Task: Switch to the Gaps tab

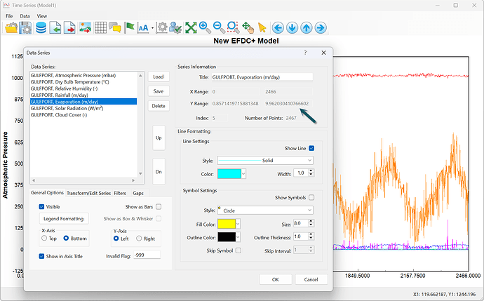Action: (138, 193)
